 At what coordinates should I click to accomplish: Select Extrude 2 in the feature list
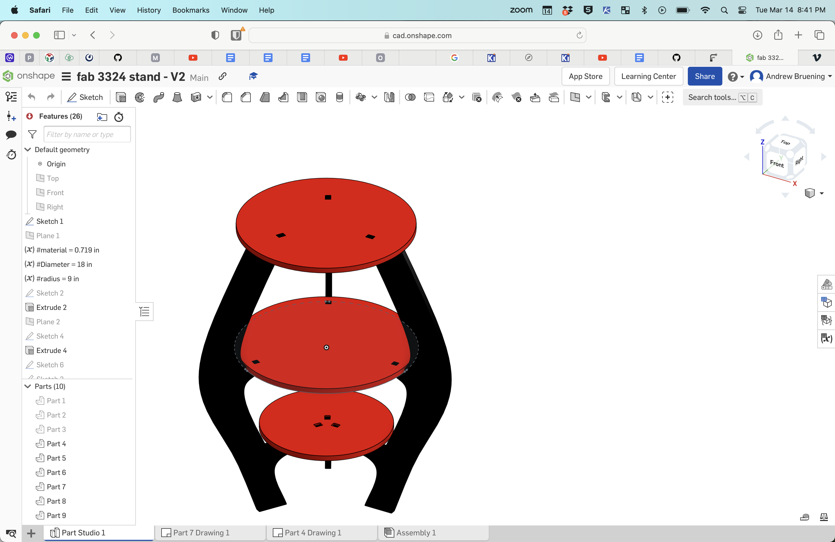click(x=51, y=307)
